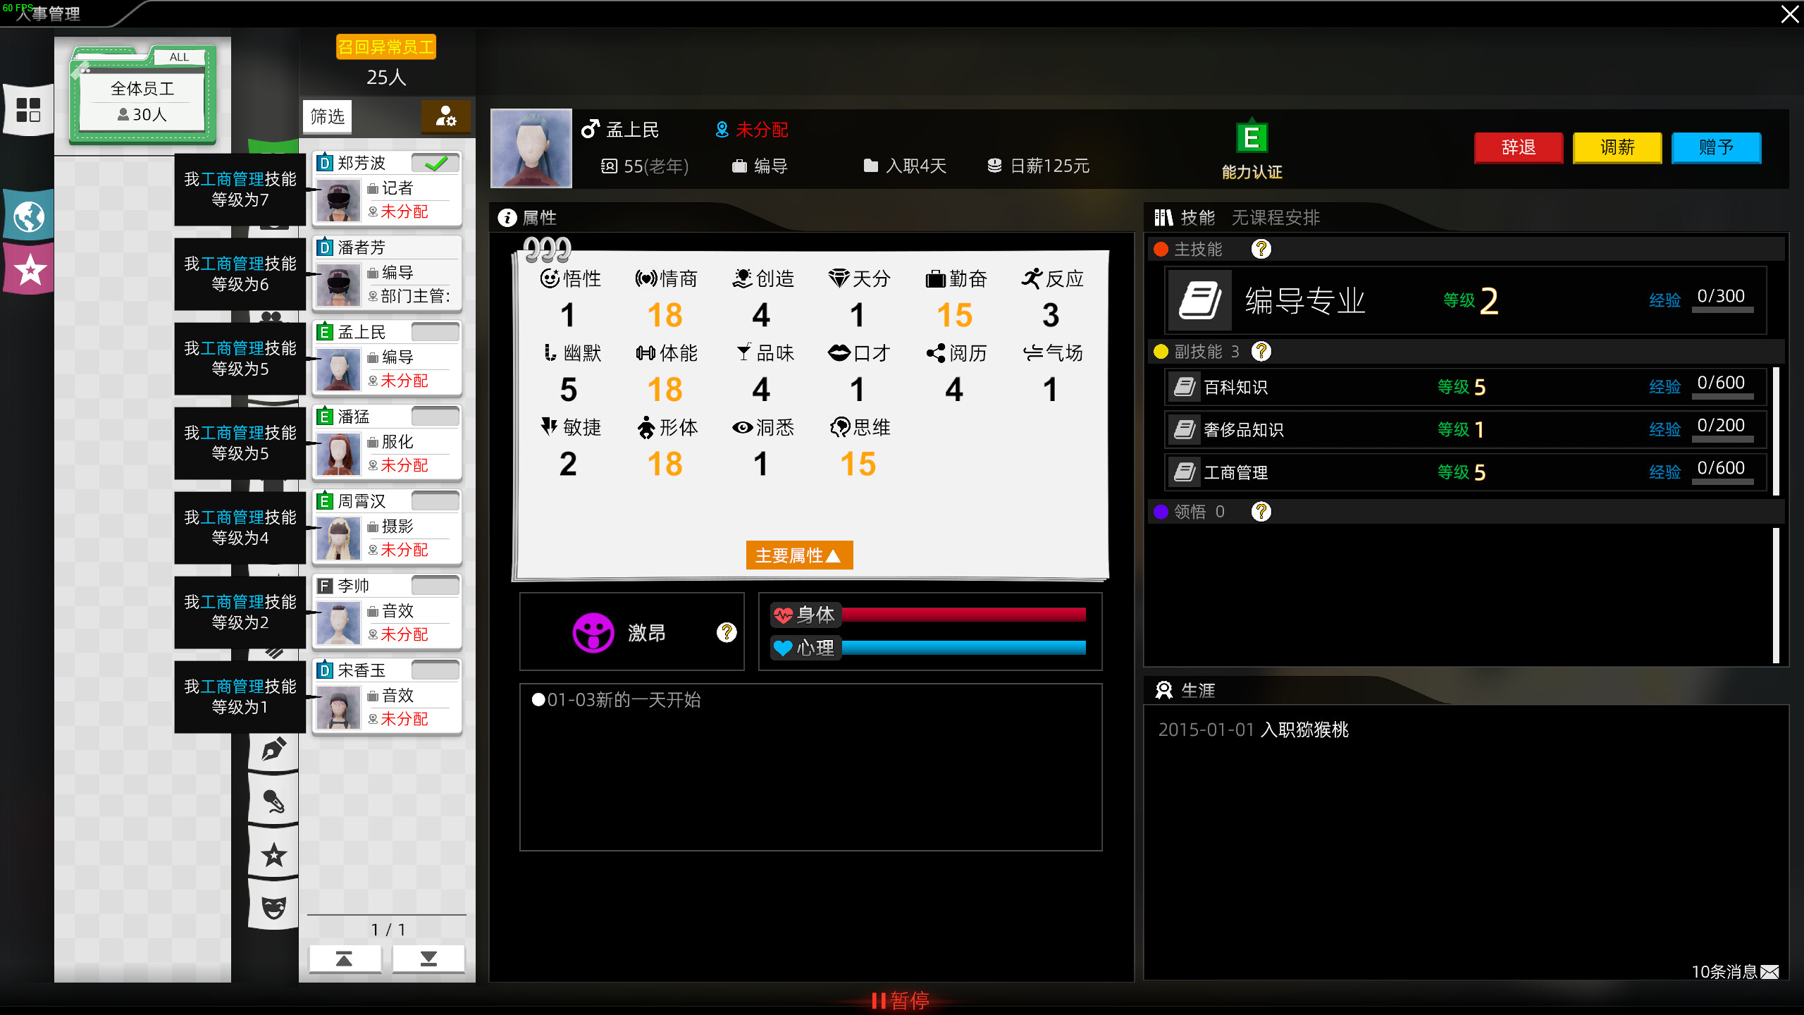Select the quill pen category on the vertical strip

(x=273, y=749)
